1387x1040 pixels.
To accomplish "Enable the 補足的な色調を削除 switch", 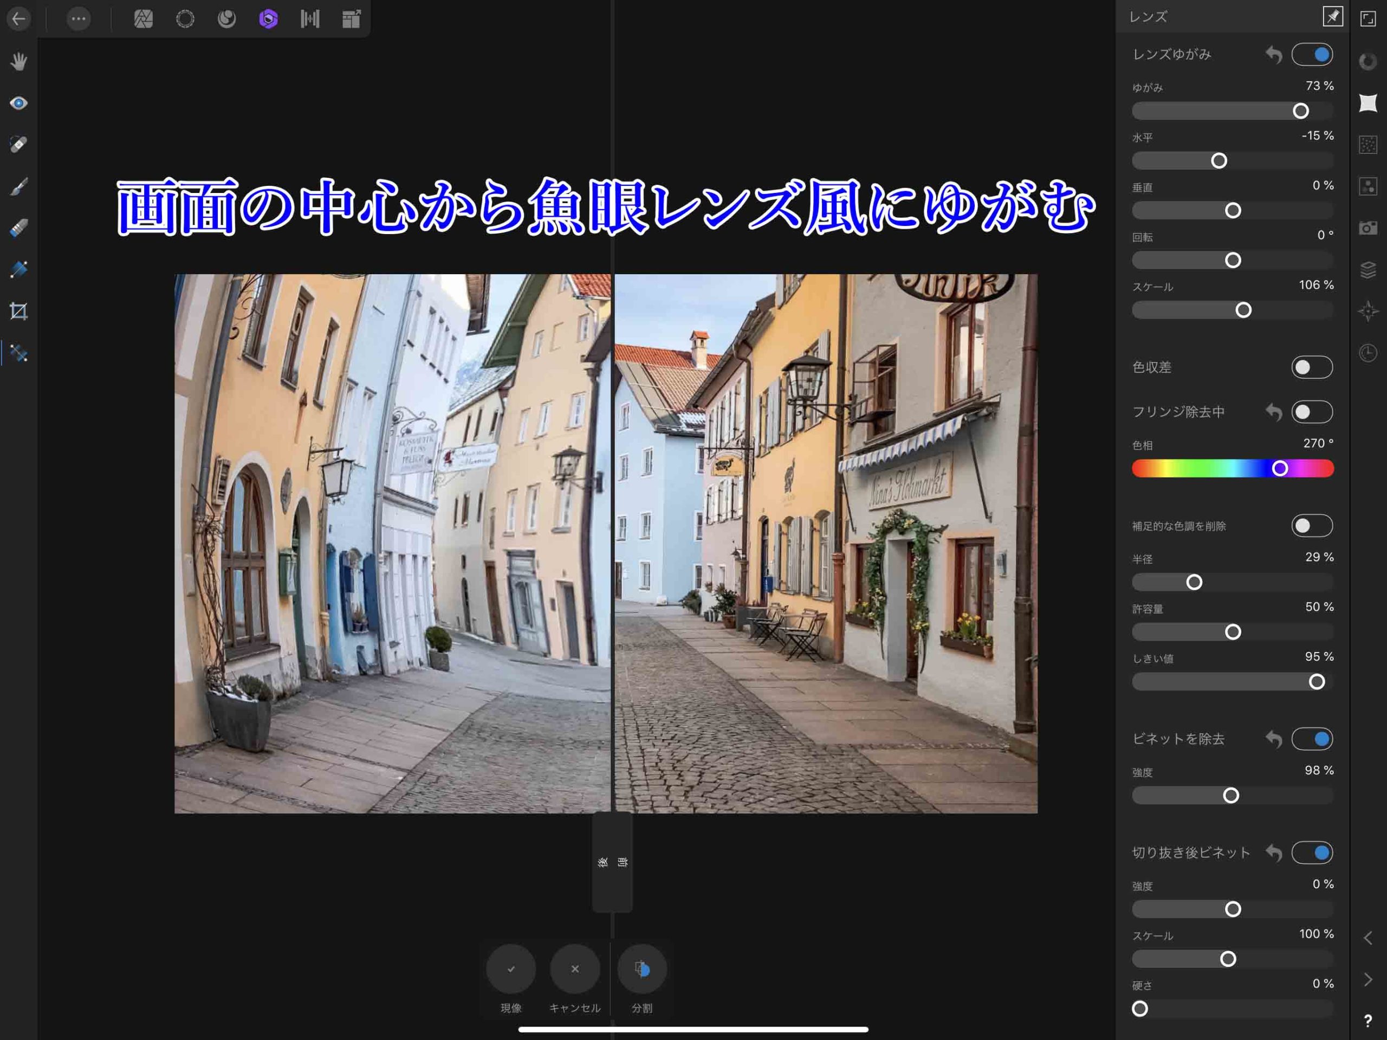I will 1312,526.
